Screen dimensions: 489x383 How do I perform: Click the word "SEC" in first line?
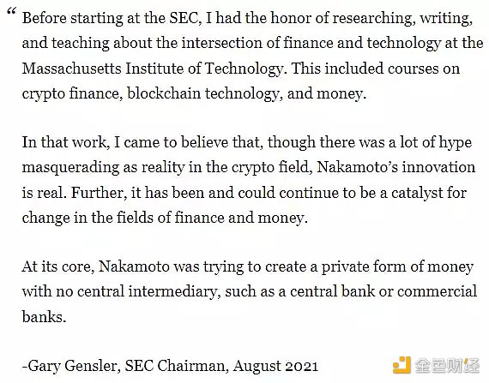point(184,18)
